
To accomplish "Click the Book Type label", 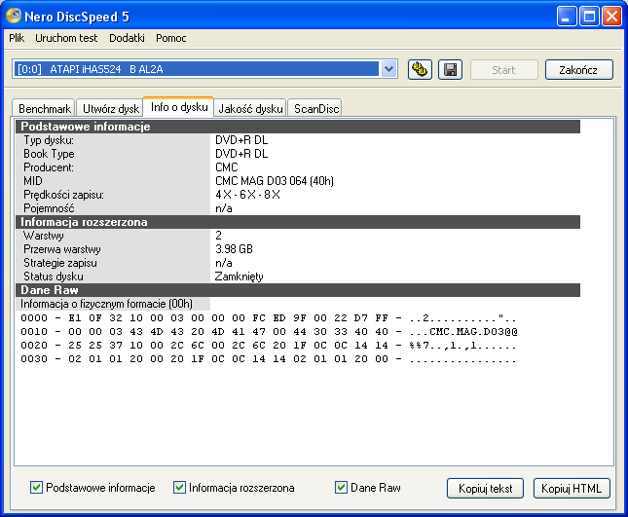I will [49, 154].
